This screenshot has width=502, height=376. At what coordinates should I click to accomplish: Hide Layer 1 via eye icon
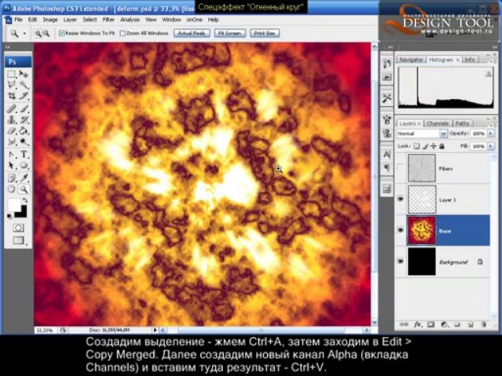[x=400, y=199]
